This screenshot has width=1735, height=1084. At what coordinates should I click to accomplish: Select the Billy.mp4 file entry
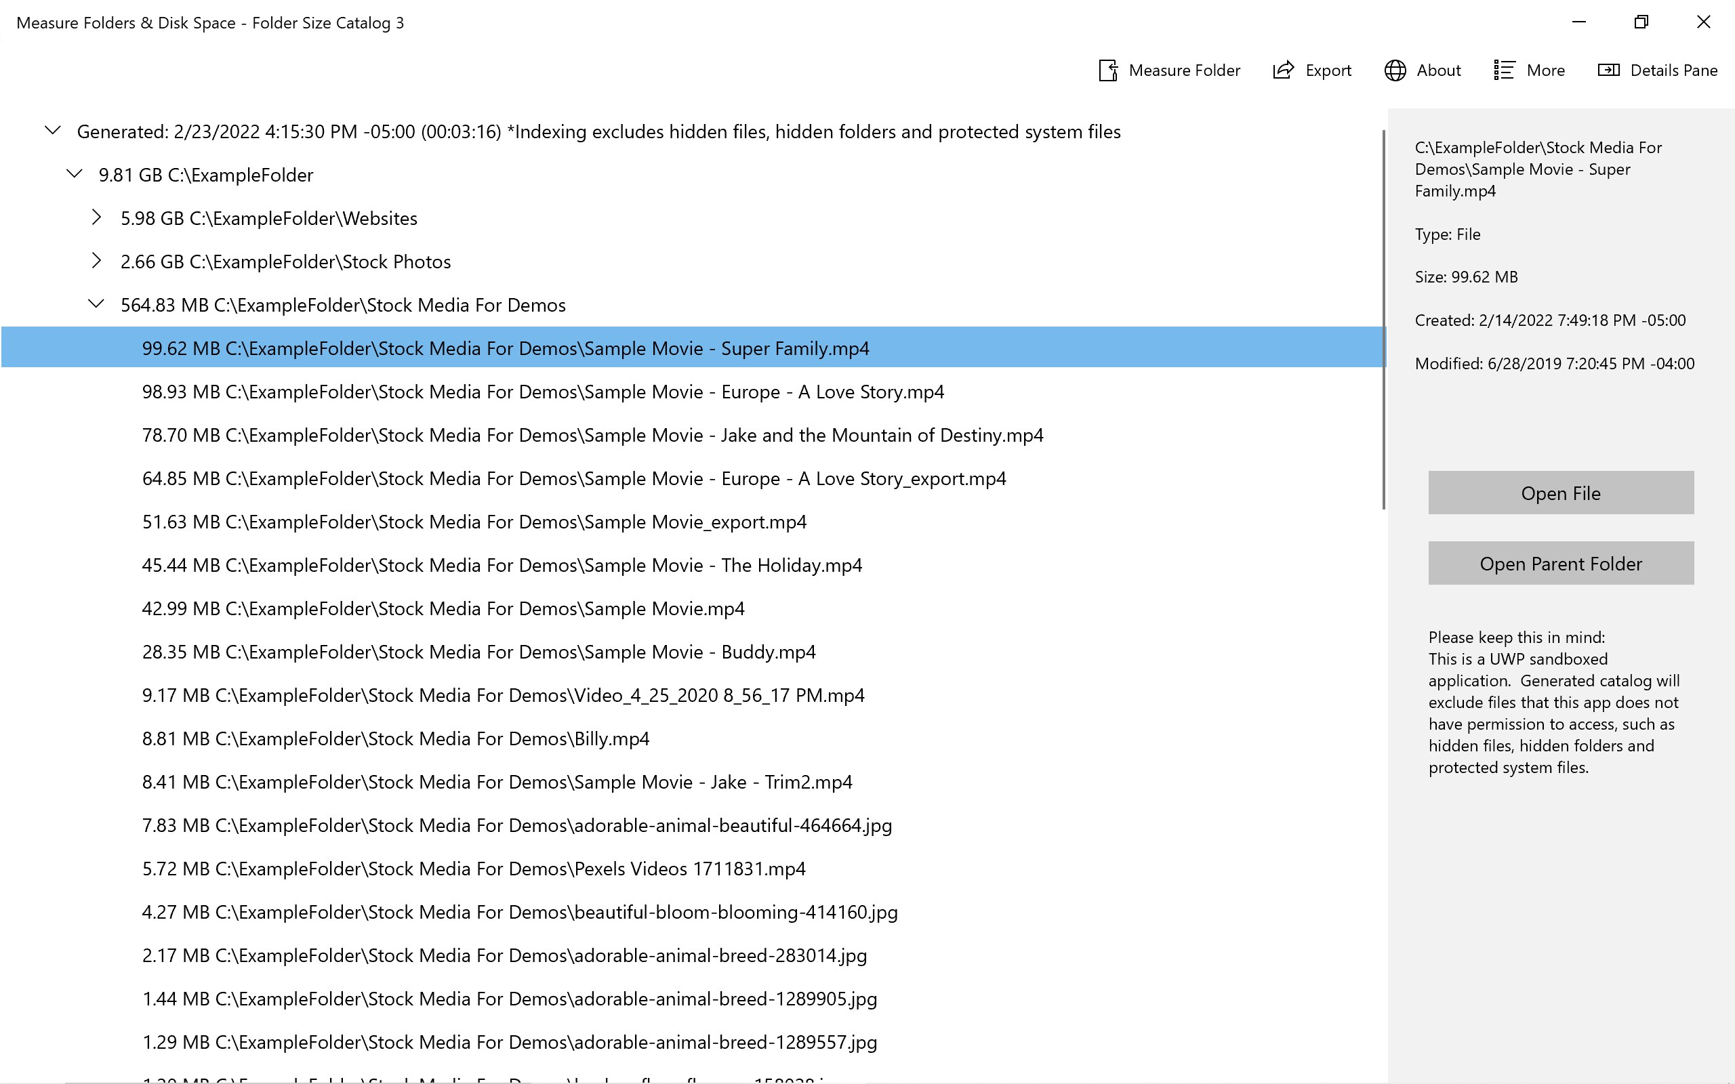(x=396, y=739)
